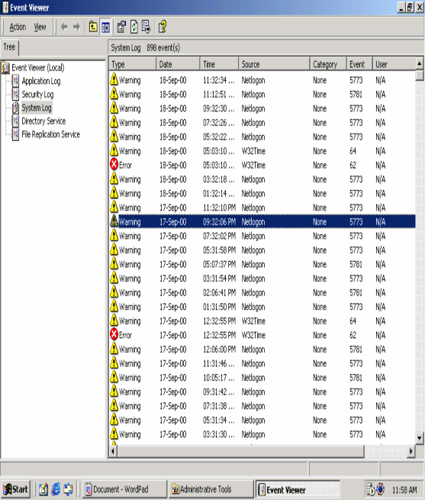This screenshot has width=425, height=500.
Task: Click the Back arrow in the toolbar
Action: click(x=64, y=27)
